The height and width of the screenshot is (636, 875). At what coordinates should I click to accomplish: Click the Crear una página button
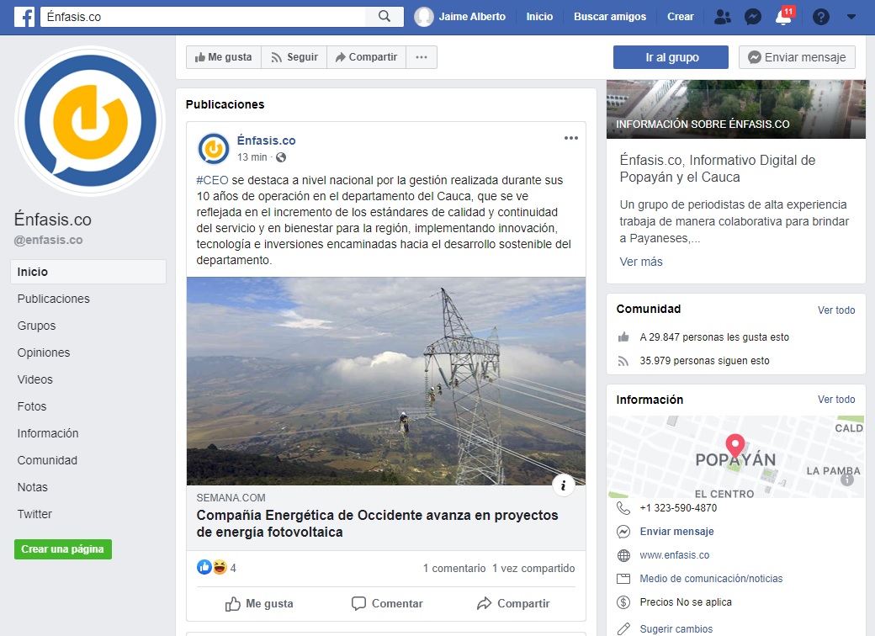(63, 549)
